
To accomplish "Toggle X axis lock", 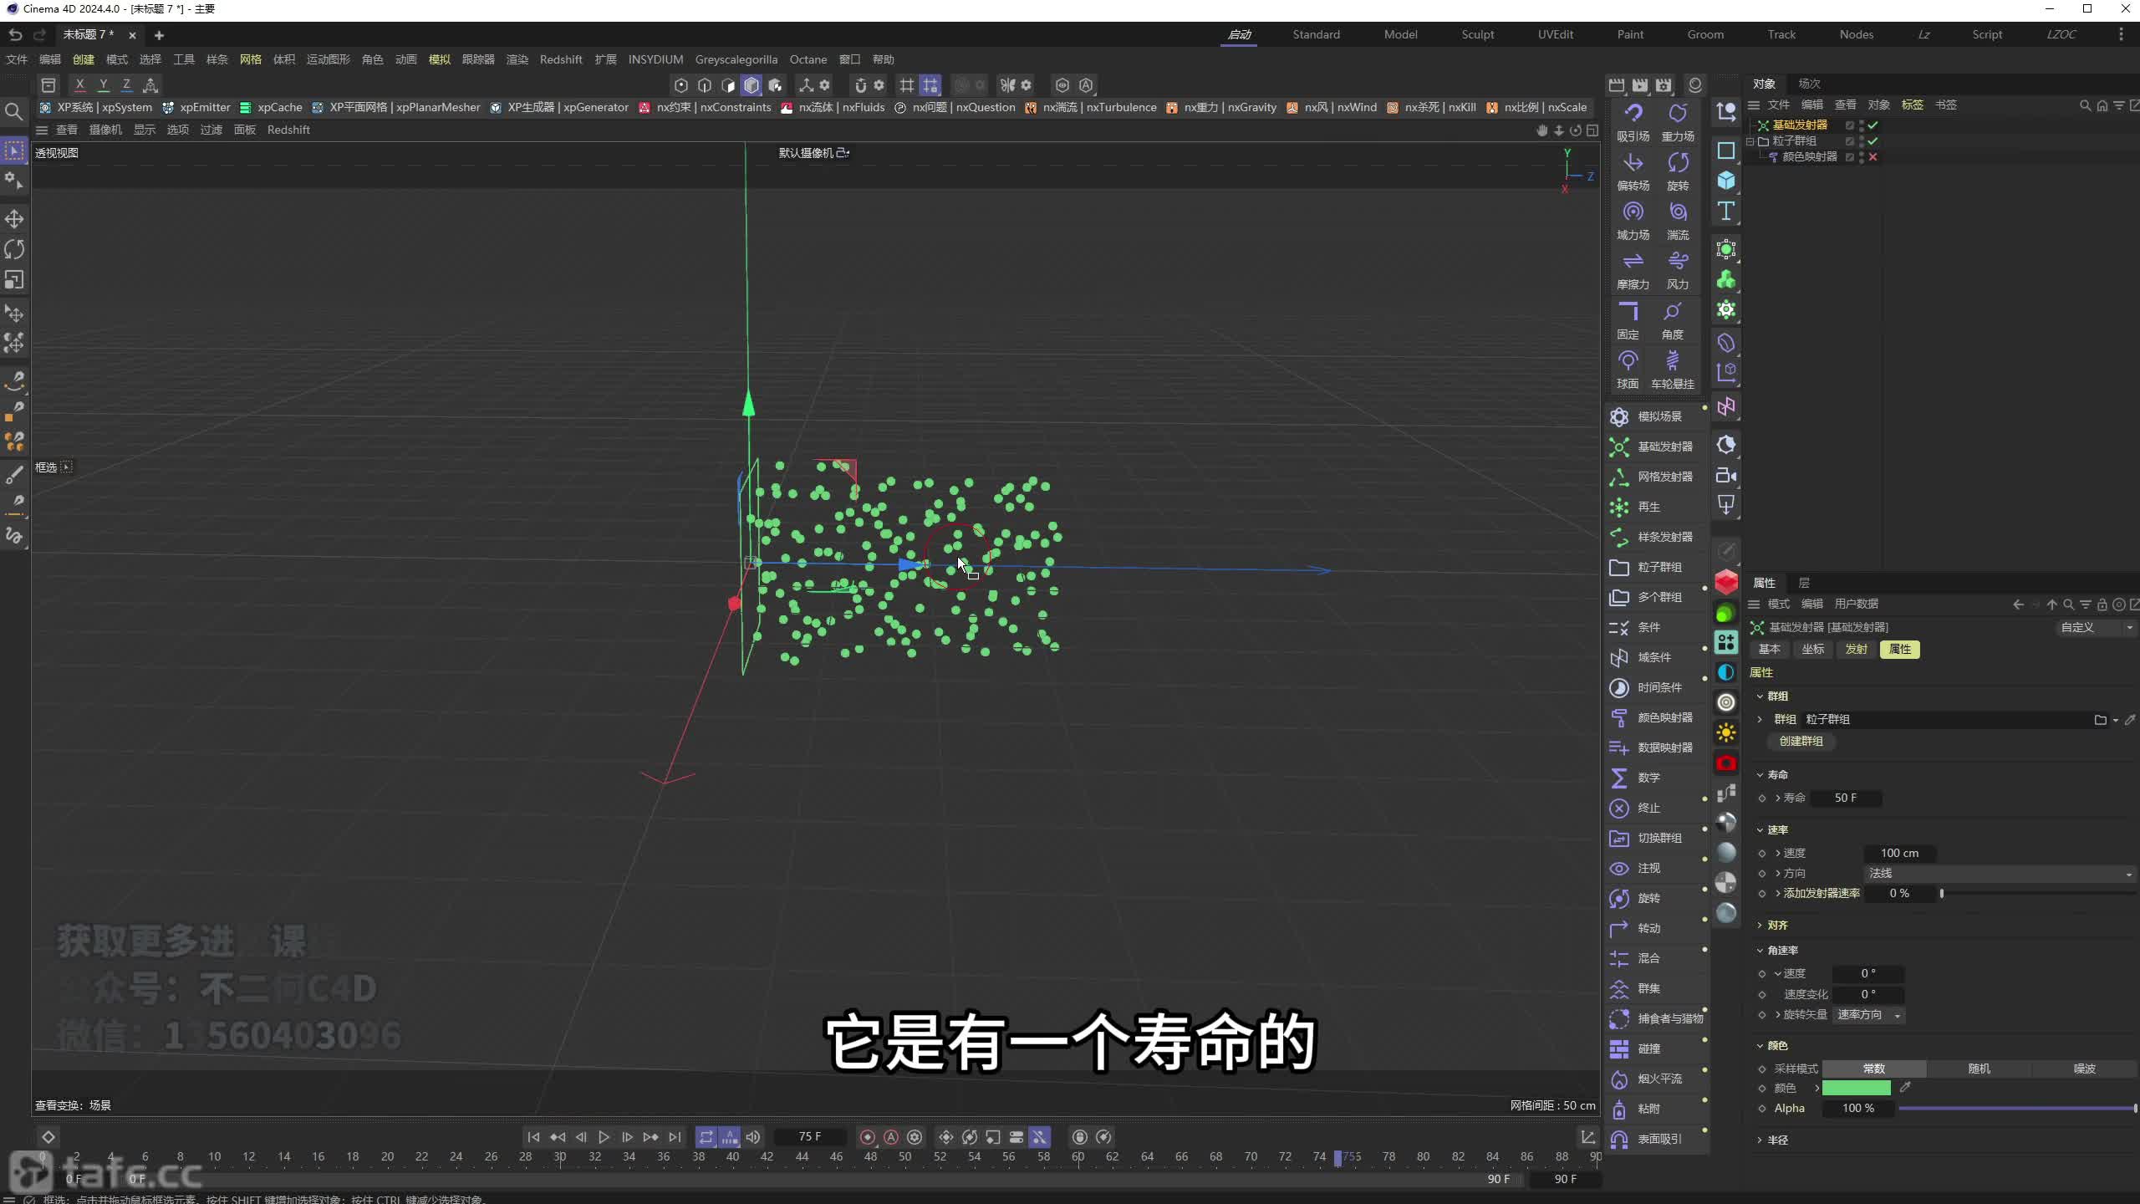I will tap(79, 84).
